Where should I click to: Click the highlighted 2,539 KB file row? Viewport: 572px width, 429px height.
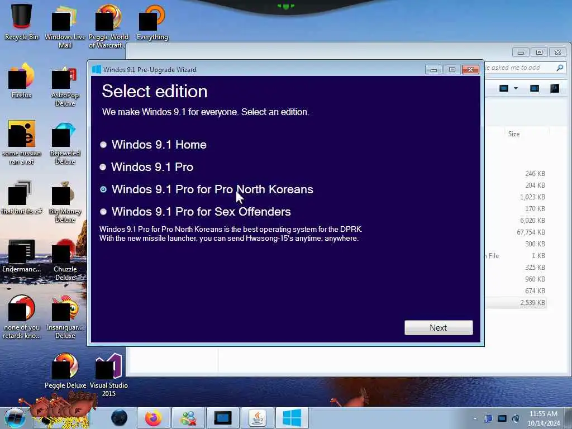(x=516, y=302)
